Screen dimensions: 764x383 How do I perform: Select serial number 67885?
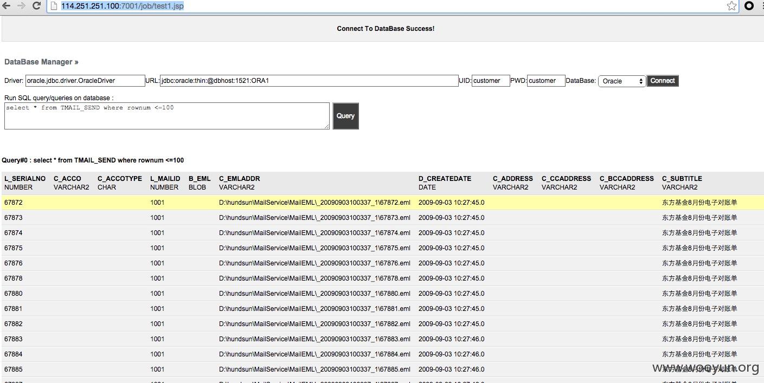[14, 369]
